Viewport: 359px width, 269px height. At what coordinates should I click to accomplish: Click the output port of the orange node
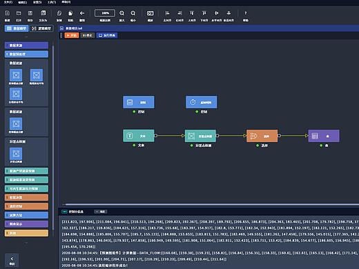click(279, 136)
